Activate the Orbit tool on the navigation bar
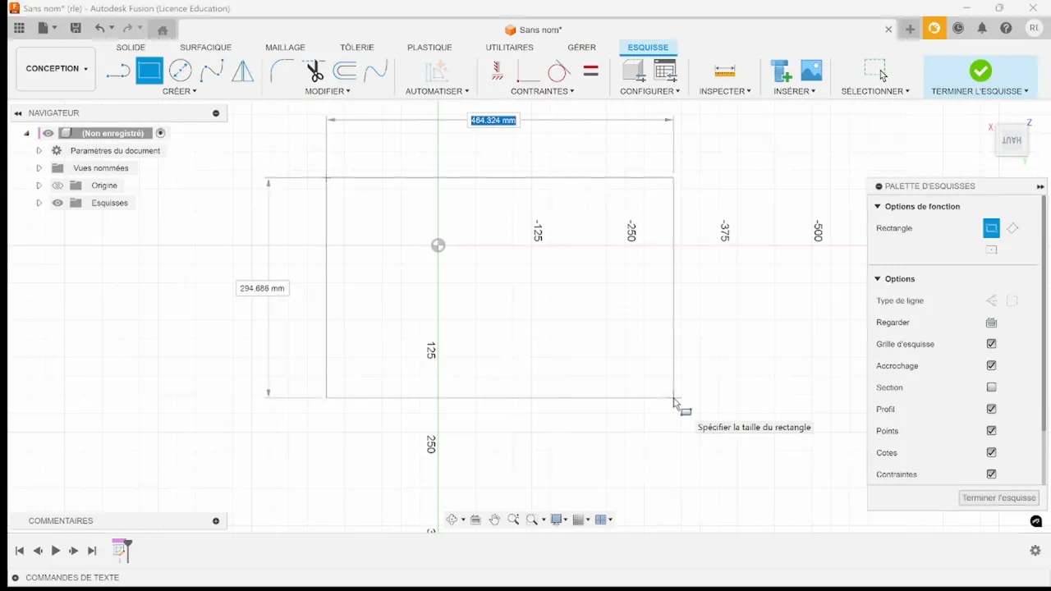 (x=452, y=519)
